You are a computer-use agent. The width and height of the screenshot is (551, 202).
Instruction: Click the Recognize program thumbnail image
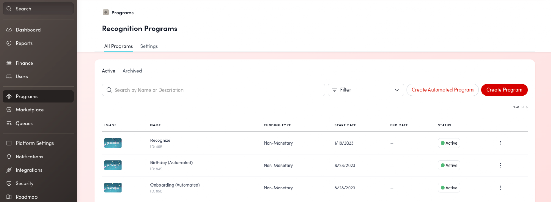[x=113, y=143]
